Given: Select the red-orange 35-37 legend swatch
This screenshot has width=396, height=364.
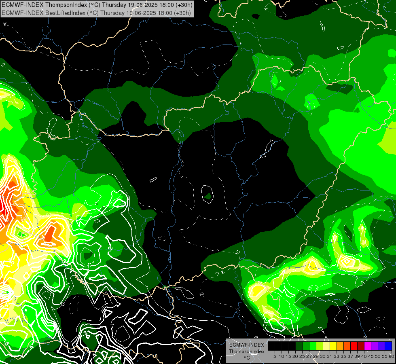Looking at the screenshot, I should 347,346.
